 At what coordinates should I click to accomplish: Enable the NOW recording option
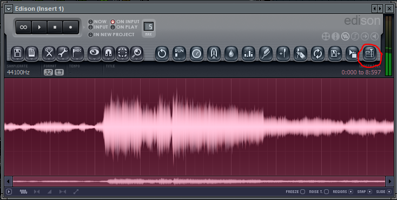point(90,22)
